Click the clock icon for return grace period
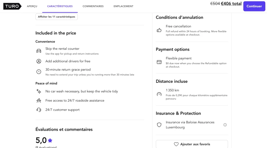Screen dimensions: 267x148 tap(39, 71)
